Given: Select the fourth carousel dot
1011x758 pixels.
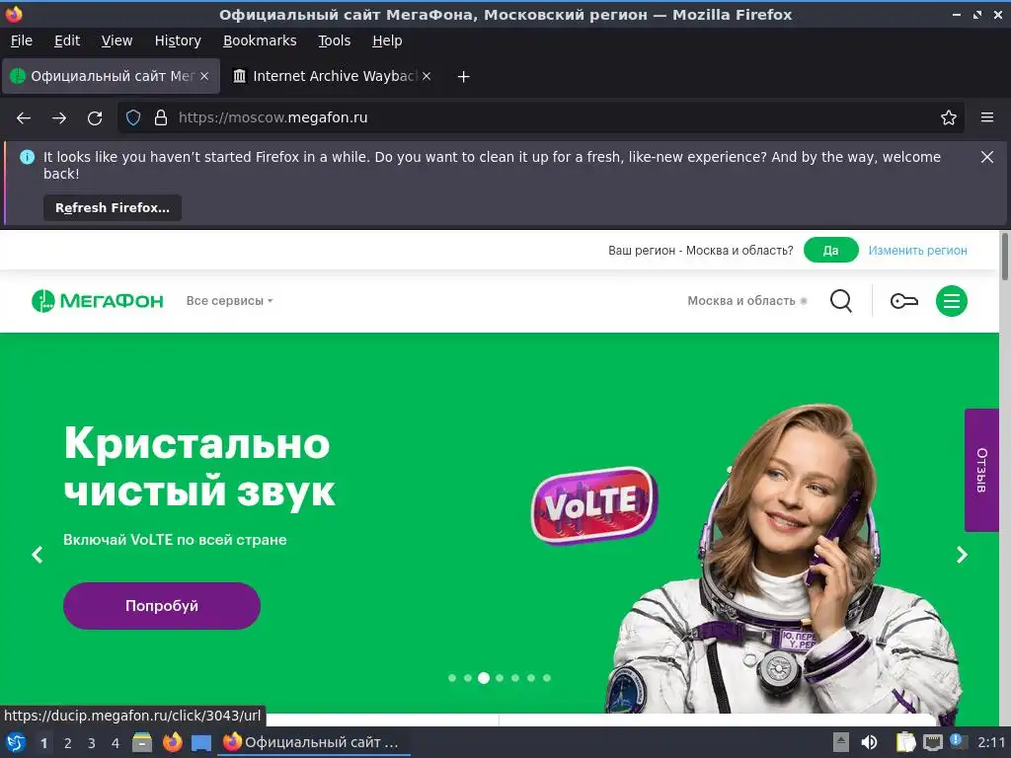Looking at the screenshot, I should [500, 678].
